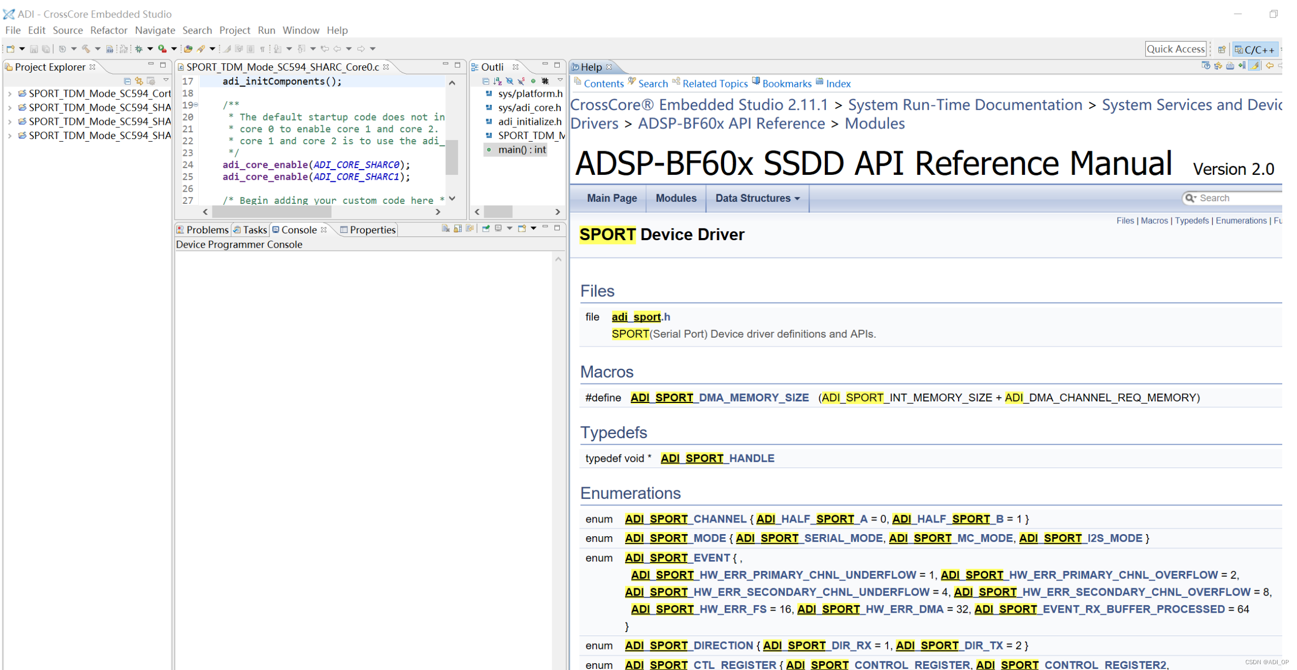The width and height of the screenshot is (1297, 670).
Task: Switch to the Properties tab
Action: coord(368,230)
